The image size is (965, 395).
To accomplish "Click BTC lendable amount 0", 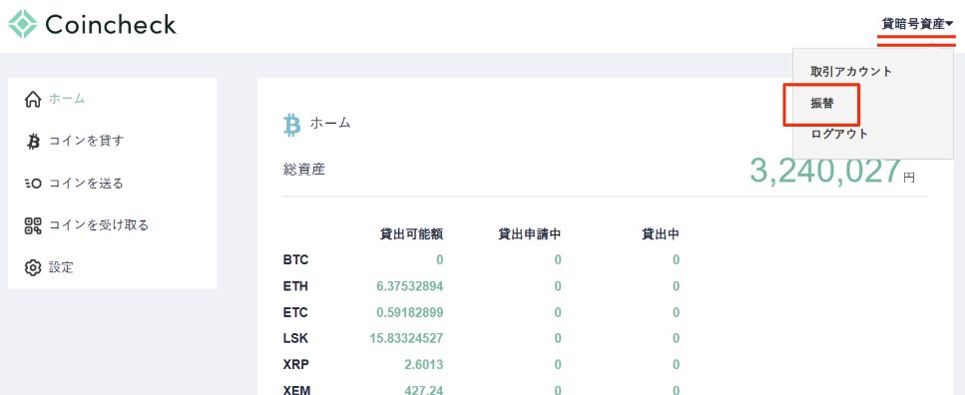I will point(440,260).
